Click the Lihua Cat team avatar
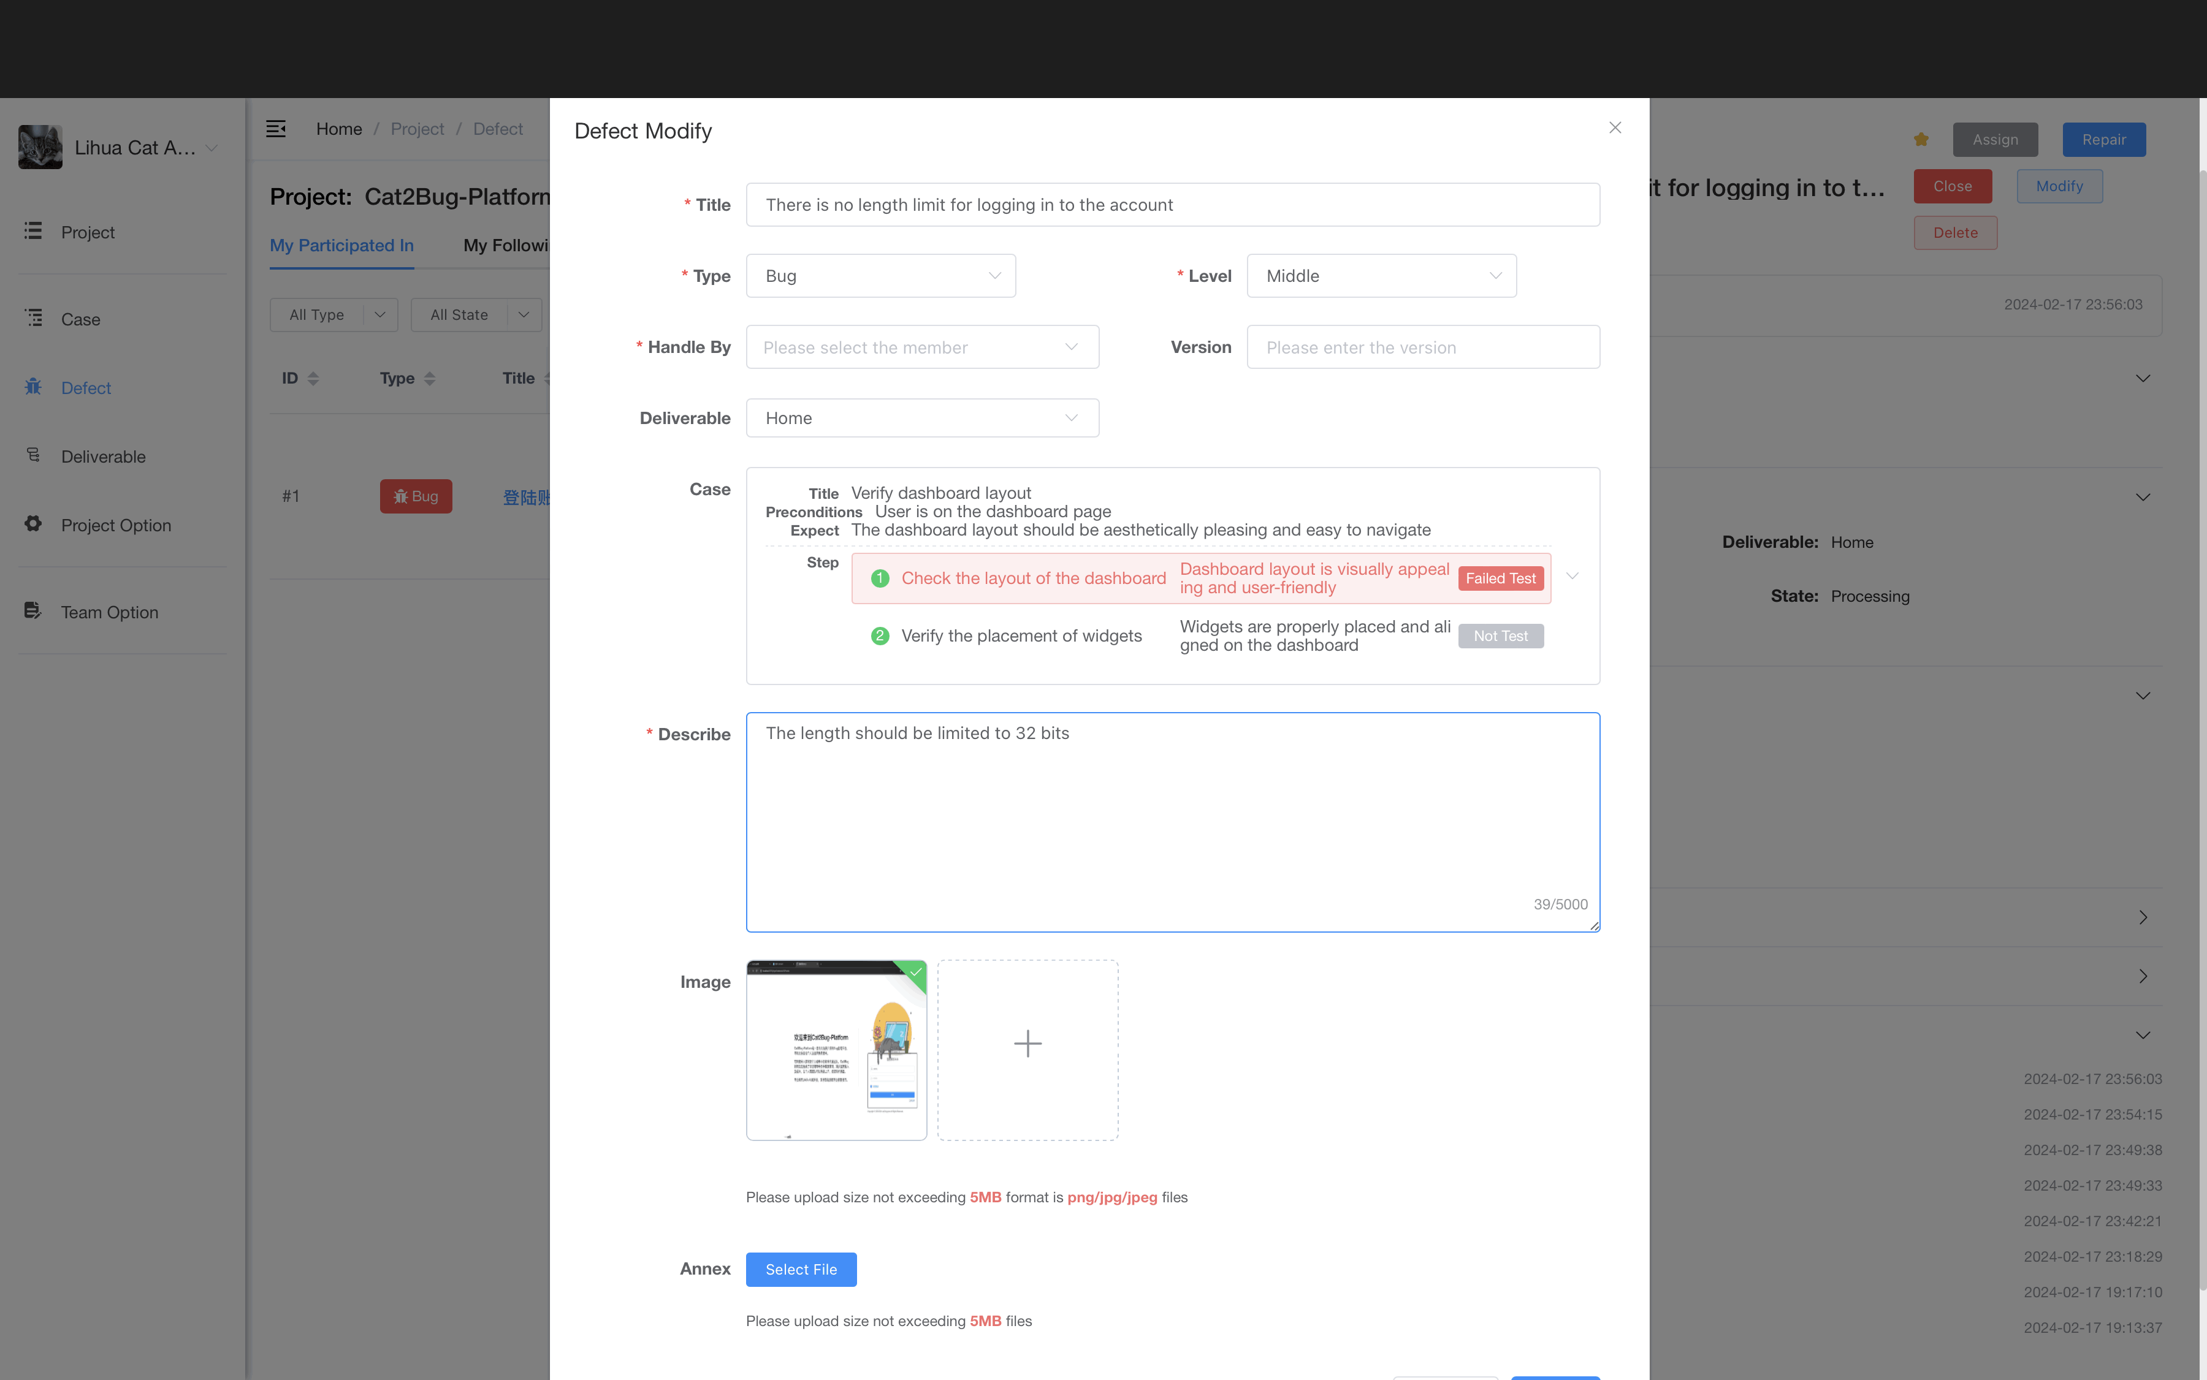 [40, 147]
